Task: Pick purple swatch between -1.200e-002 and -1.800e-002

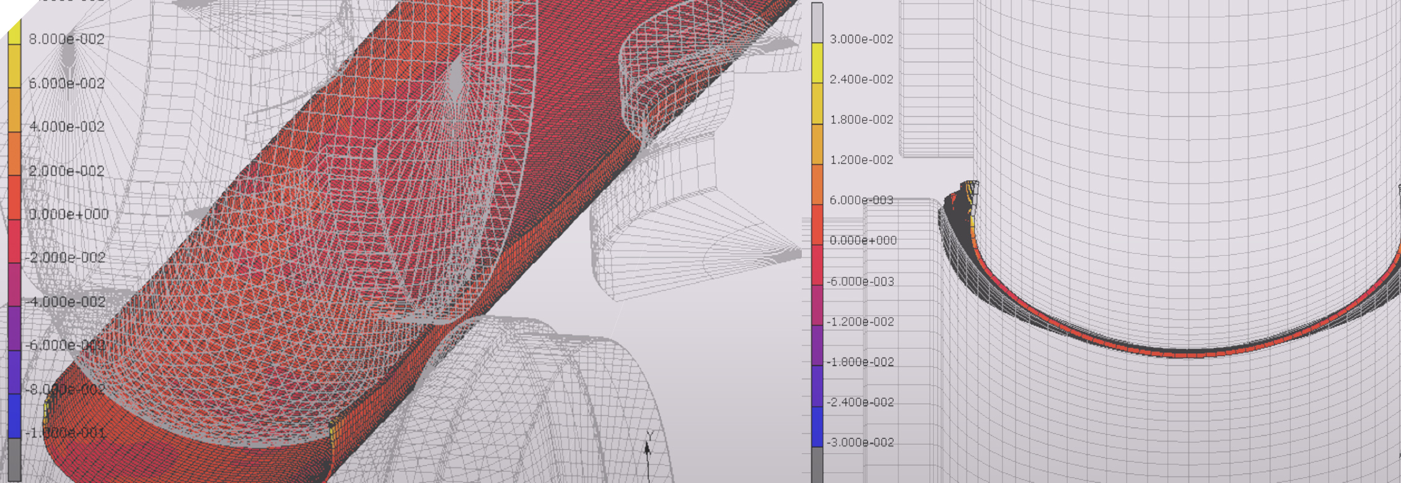Action: [x=817, y=345]
